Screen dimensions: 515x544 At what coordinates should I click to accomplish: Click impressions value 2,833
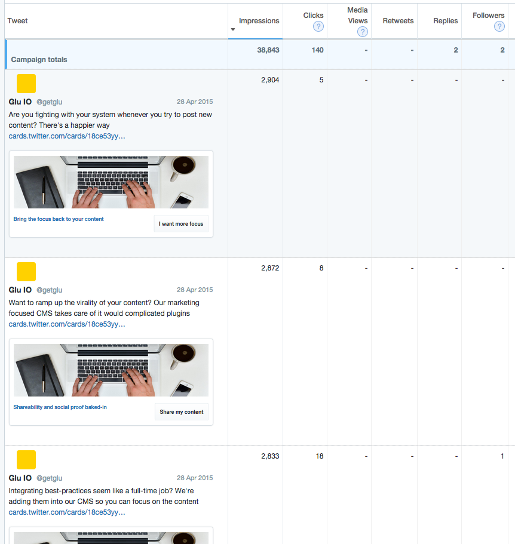270,456
